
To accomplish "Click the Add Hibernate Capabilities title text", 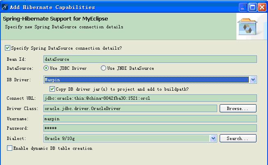I will point(52,7).
